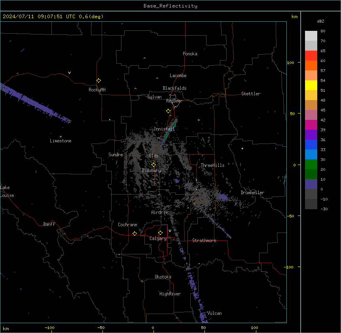This screenshot has height=333, width=341.
Task: Click the Drumheller label
Action: (x=252, y=193)
